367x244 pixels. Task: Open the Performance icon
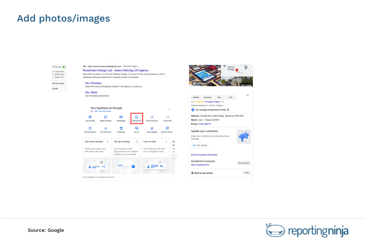(152, 118)
